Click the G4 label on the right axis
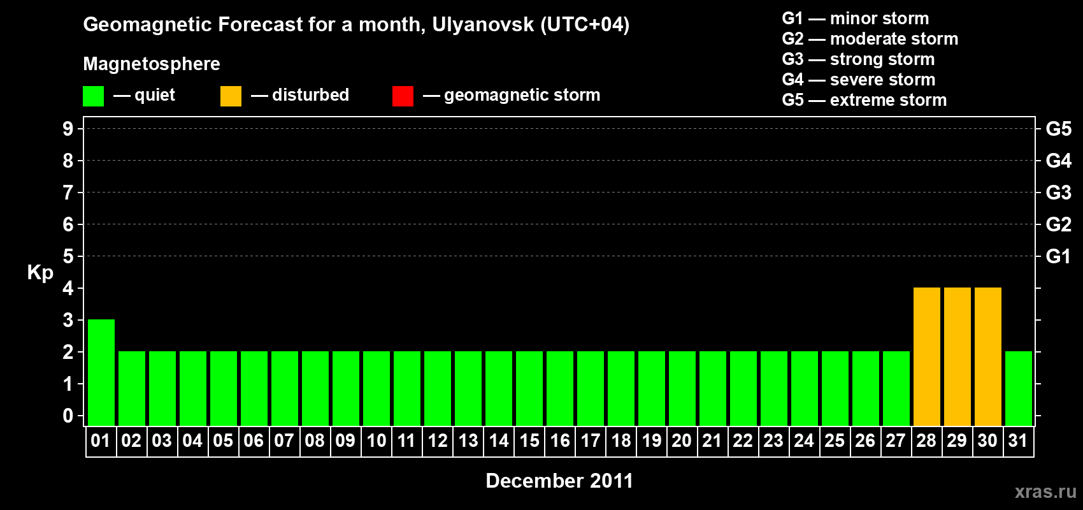The height and width of the screenshot is (510, 1083). pos(1059,161)
